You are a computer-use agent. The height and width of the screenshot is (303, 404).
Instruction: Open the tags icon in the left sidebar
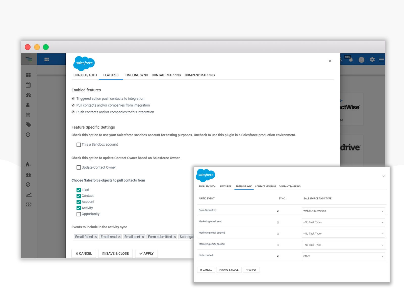(x=28, y=125)
